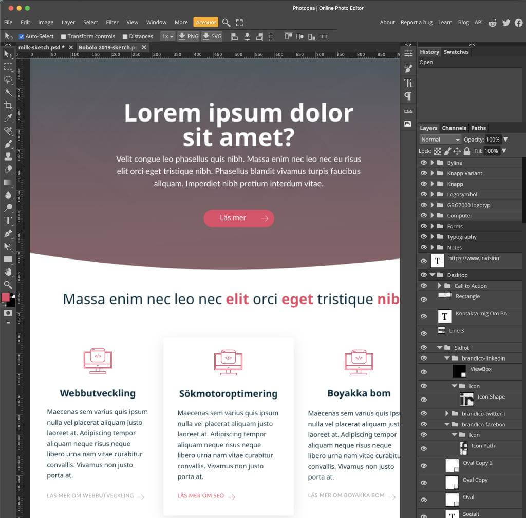Click the Account button
This screenshot has height=518, width=526.
coord(205,22)
